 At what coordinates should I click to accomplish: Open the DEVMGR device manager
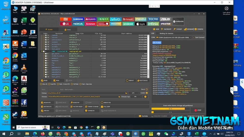(189, 29)
